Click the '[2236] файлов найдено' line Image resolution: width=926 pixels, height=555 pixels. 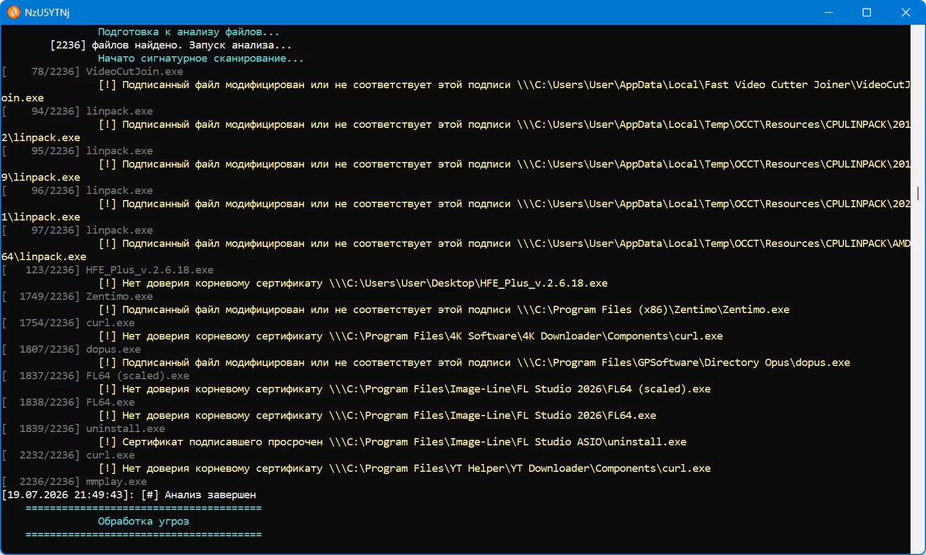click(171, 45)
